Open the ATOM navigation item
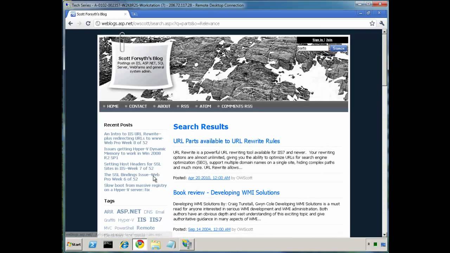The width and height of the screenshot is (450, 253). (x=205, y=106)
